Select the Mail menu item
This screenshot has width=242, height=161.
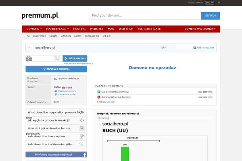[111, 29]
